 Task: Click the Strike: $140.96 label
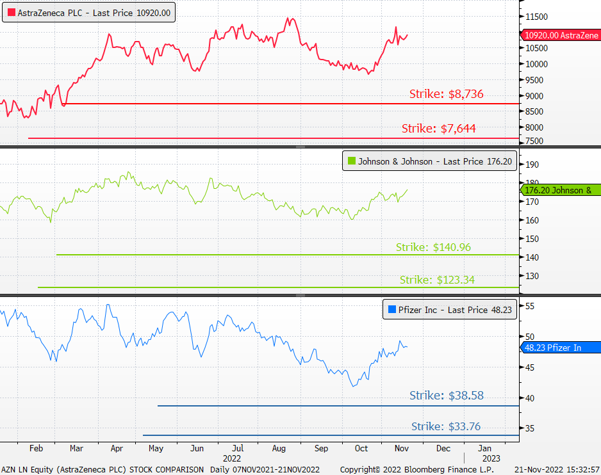pyautogui.click(x=433, y=247)
